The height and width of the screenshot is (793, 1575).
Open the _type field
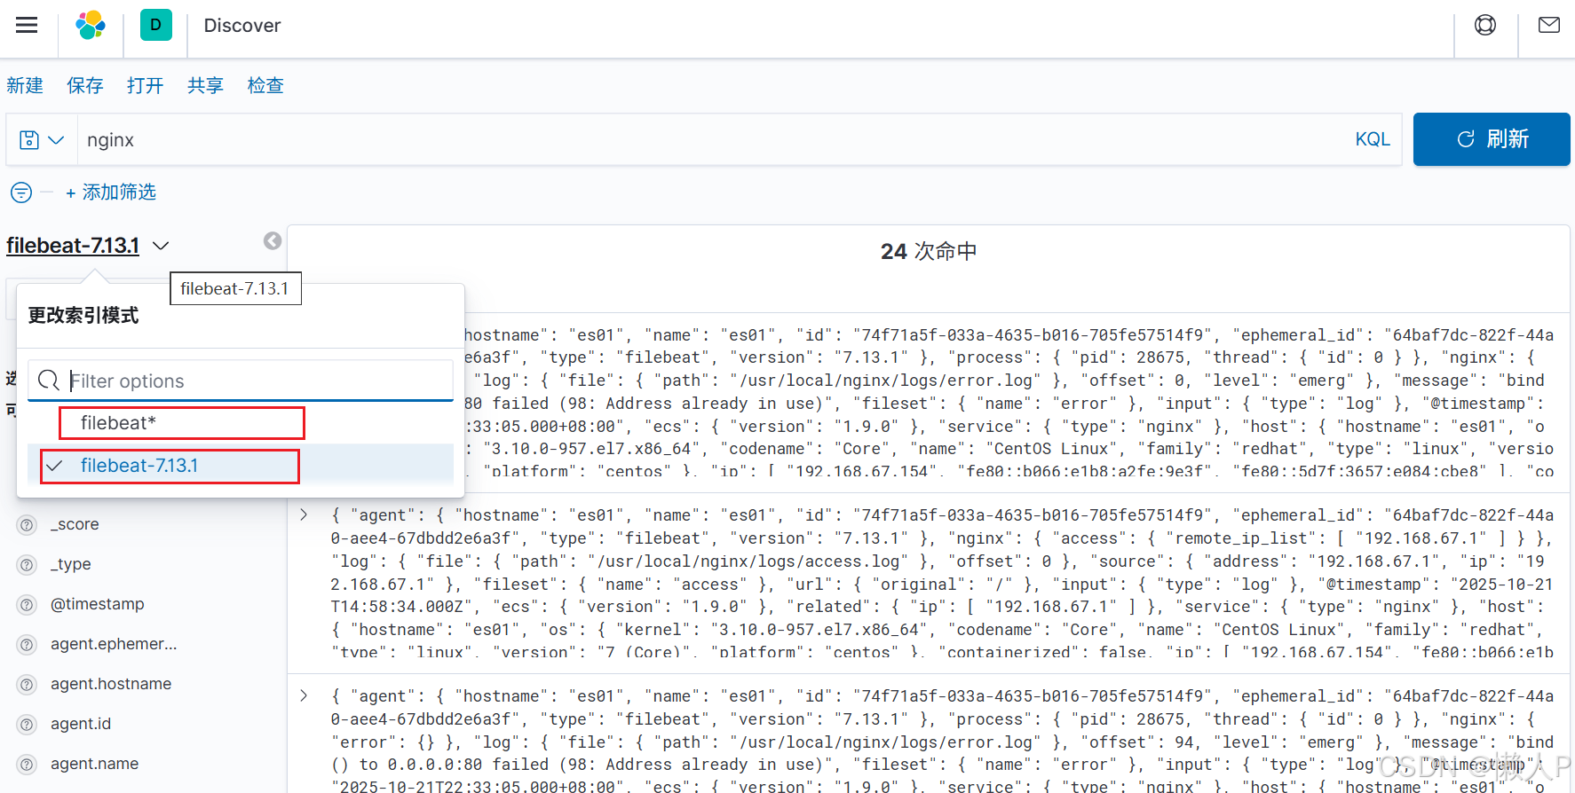click(71, 565)
